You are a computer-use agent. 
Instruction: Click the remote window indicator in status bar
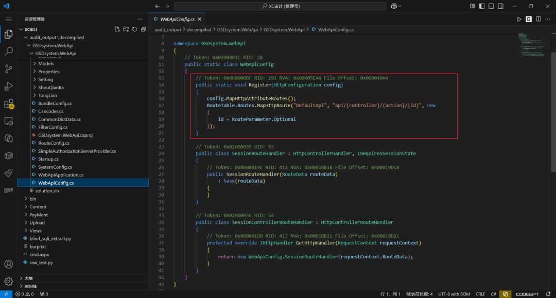tap(6, 294)
